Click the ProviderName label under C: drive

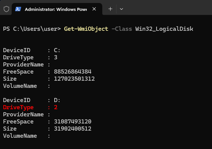pyautogui.click(x=23, y=65)
